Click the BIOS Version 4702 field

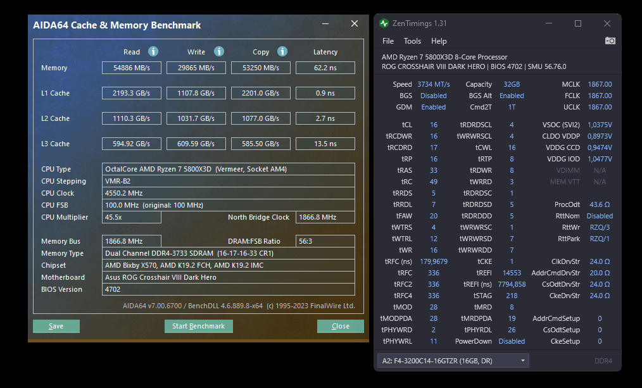229,289
